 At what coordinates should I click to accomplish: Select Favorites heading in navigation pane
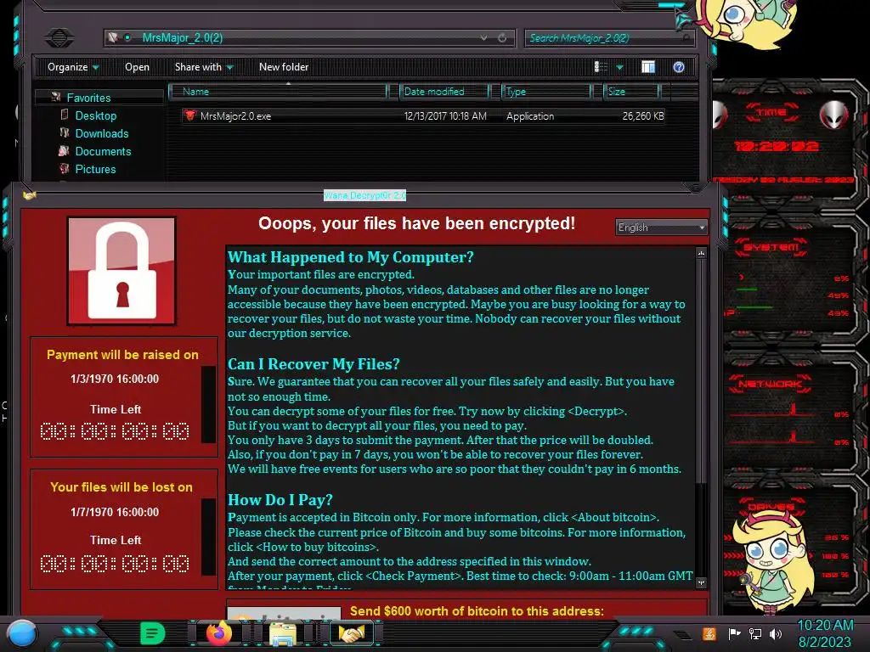coord(88,98)
